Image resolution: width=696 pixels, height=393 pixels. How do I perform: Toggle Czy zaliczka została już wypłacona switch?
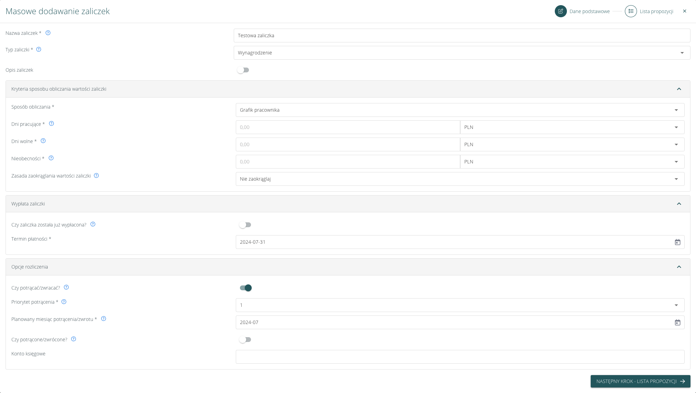(245, 225)
